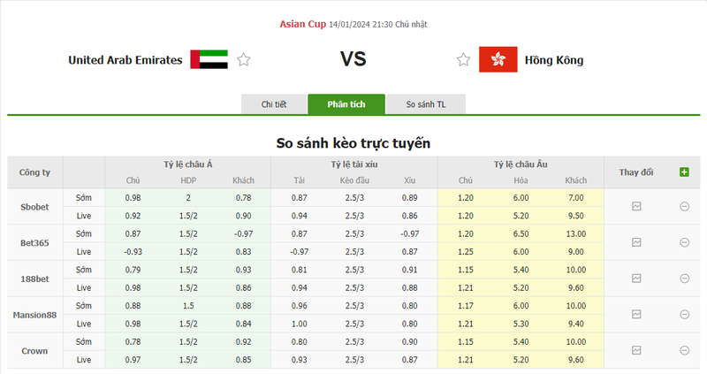Screen dimensions: 707x374
Task: Open the Crown odds change chart icon
Action: coord(636,351)
